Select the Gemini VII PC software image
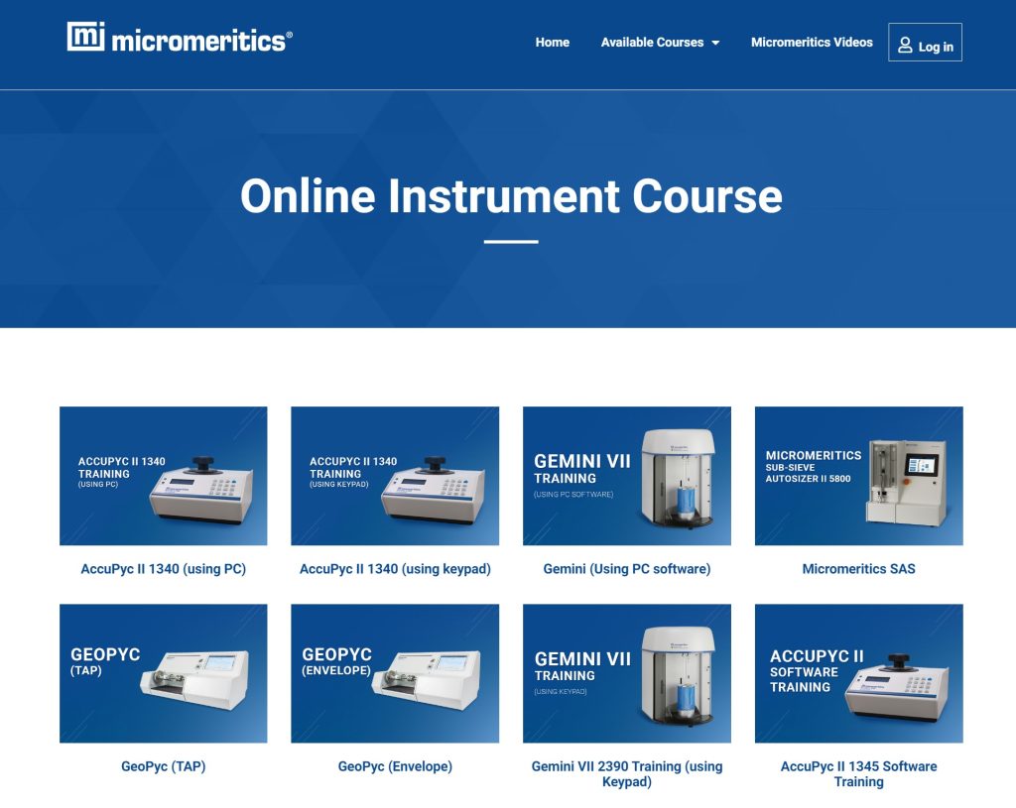The image size is (1016, 808). tap(627, 476)
